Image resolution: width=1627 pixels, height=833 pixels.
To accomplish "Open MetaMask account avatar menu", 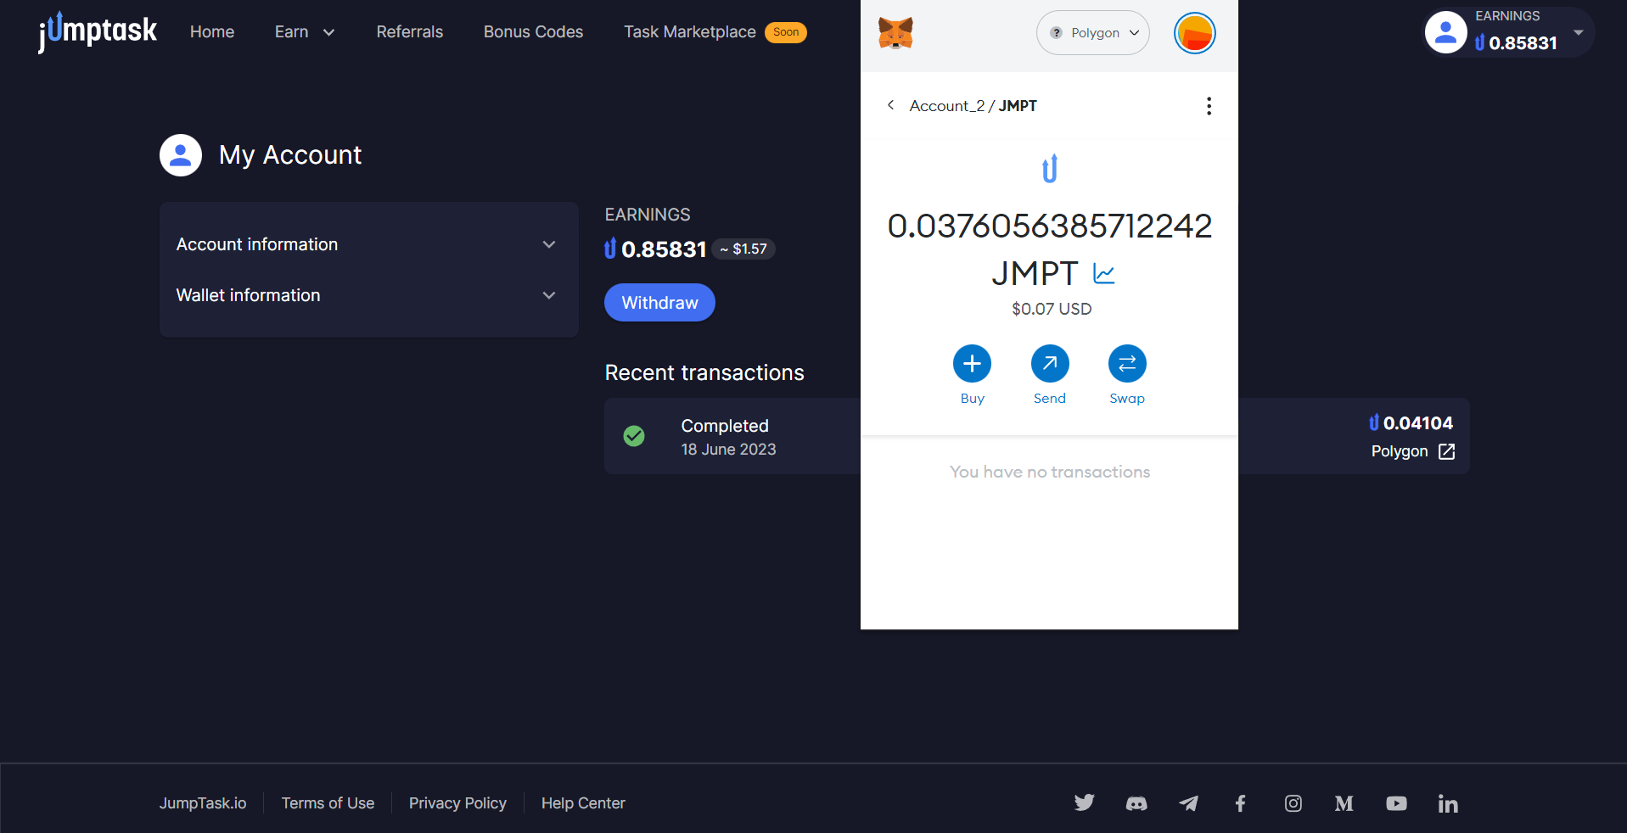I will (x=1194, y=33).
